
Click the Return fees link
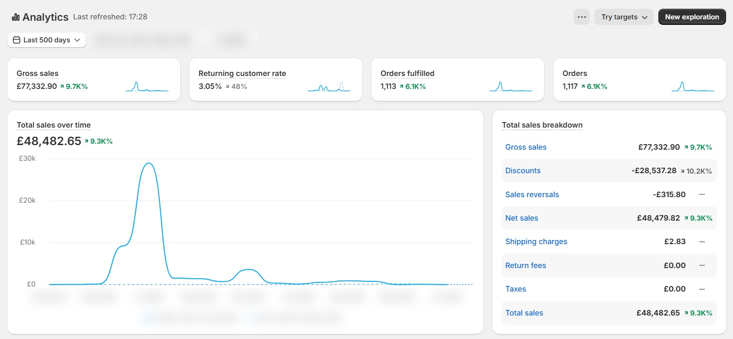tap(526, 265)
